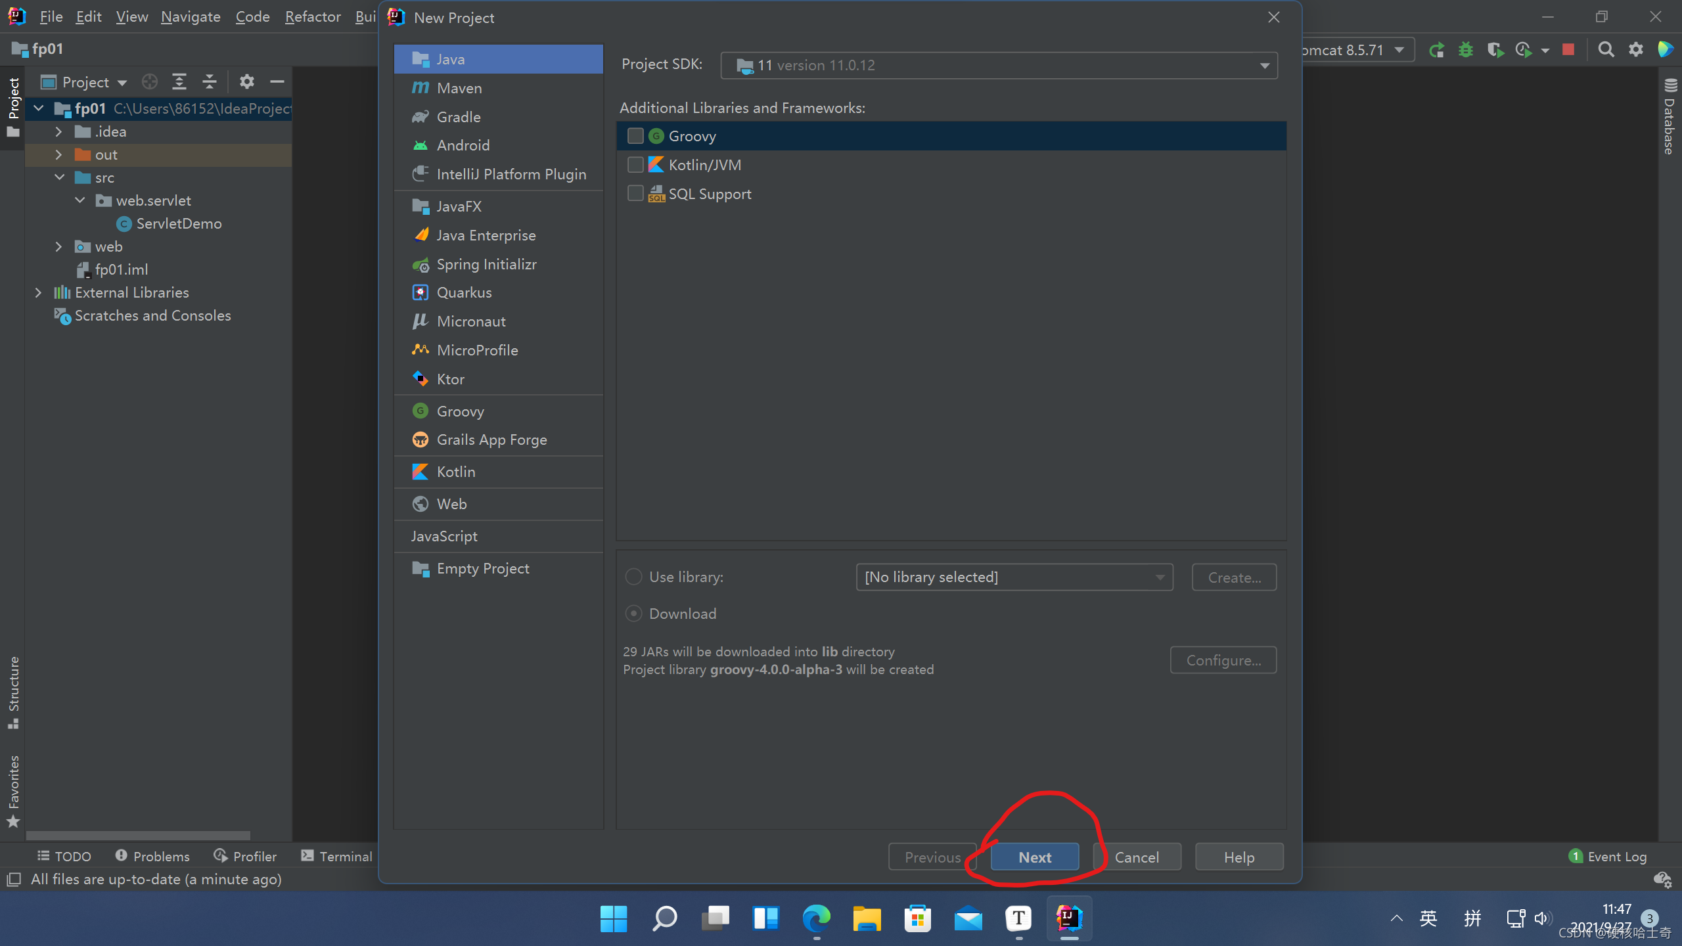Enable the Groovy framework checkbox

(x=635, y=136)
